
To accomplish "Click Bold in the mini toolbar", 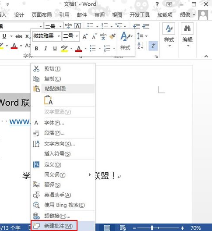I will tap(36, 49).
